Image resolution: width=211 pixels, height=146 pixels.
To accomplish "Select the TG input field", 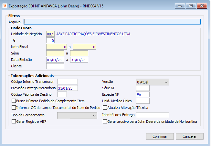I will 50,40.
